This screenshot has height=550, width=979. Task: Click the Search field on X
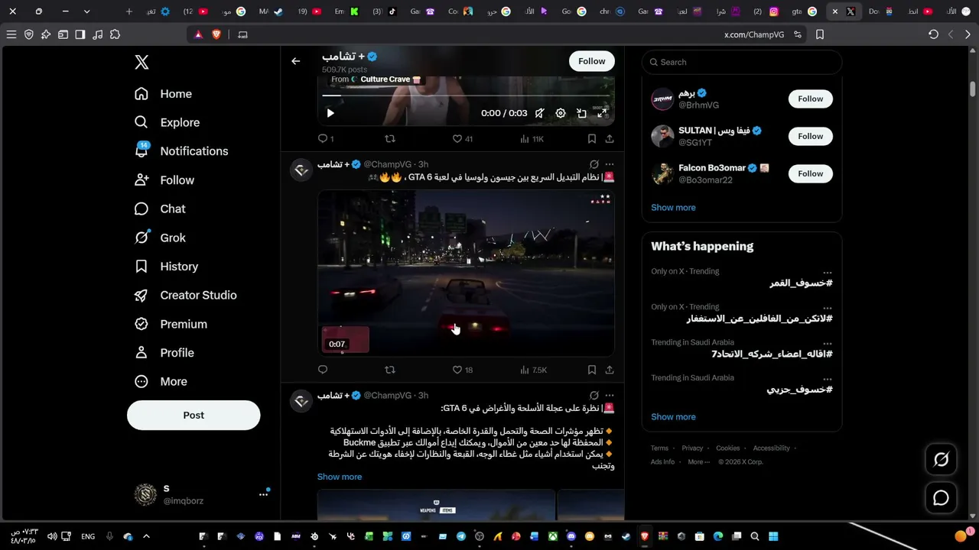(x=742, y=62)
